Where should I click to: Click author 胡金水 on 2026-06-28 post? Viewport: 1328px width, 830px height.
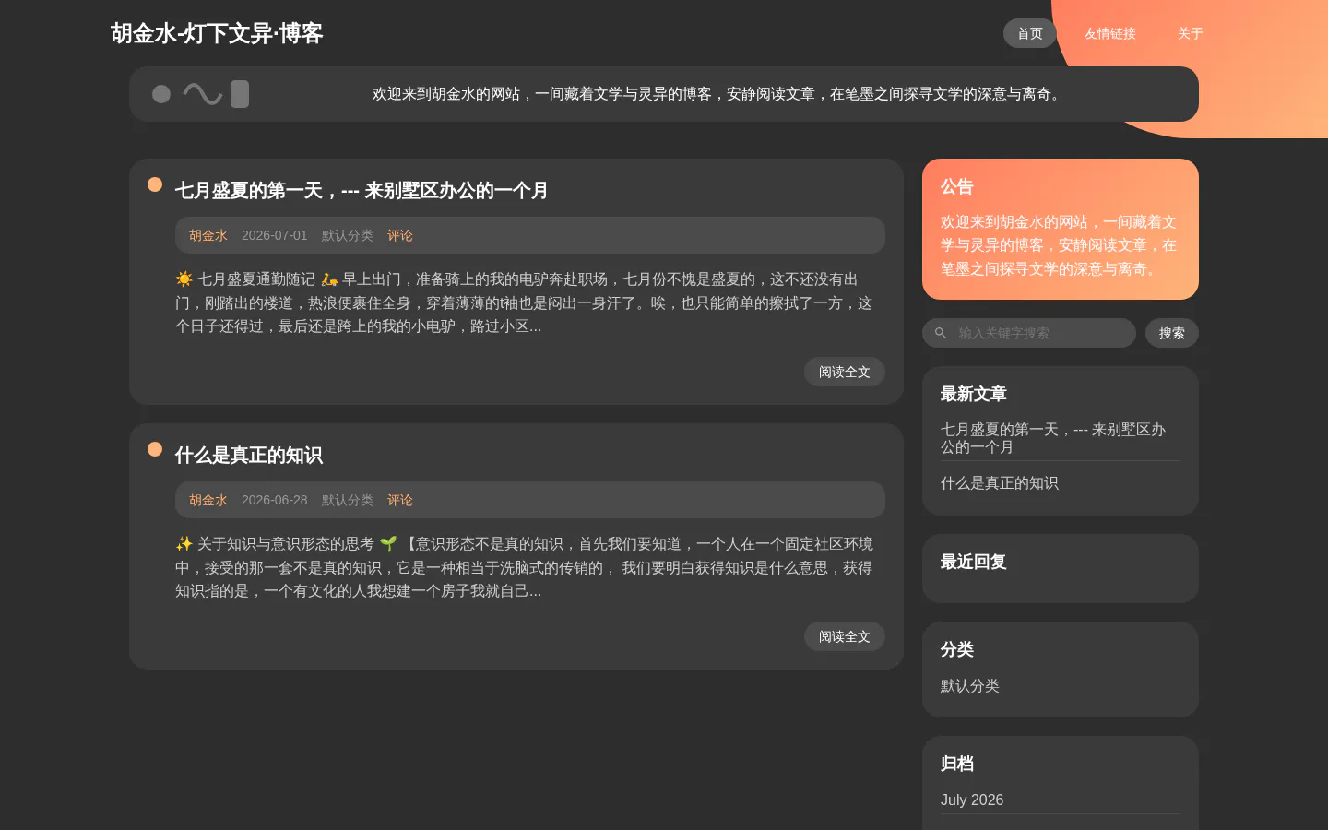coord(208,500)
